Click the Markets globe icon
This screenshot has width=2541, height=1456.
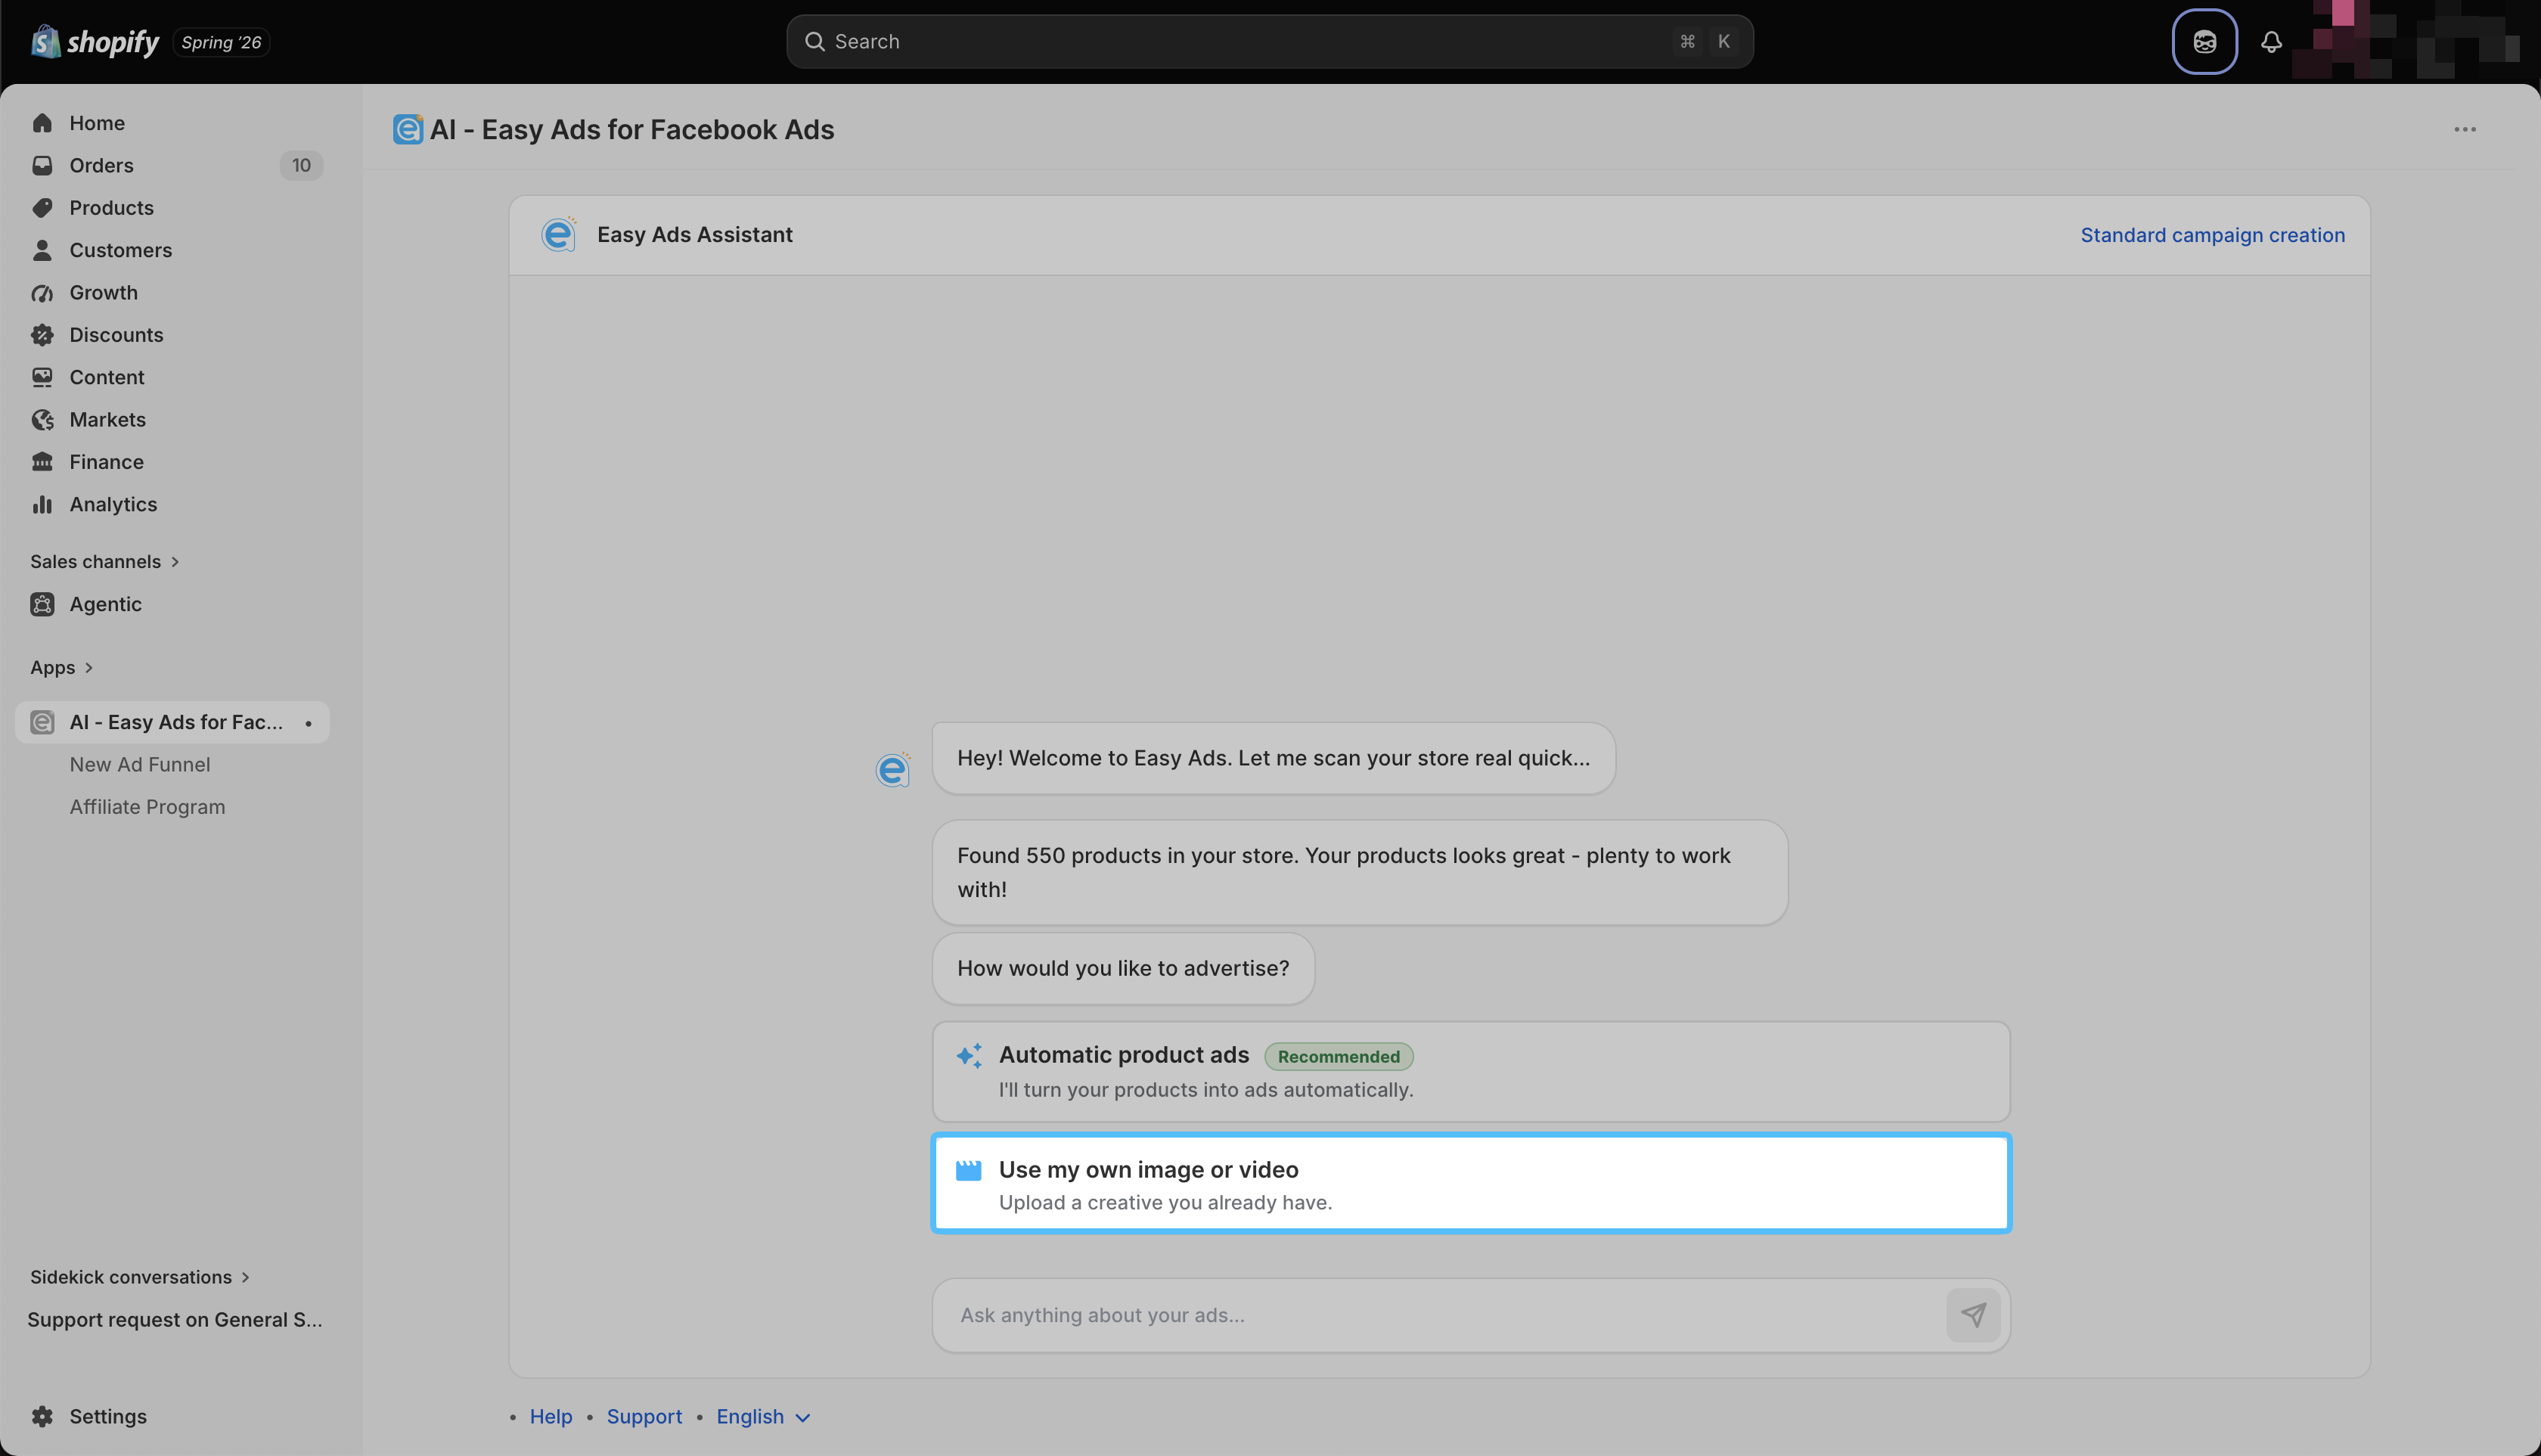click(42, 420)
